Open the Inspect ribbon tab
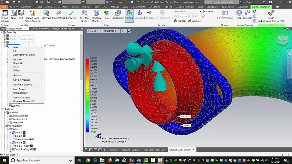This screenshot has width=292, height=164. 86,7
